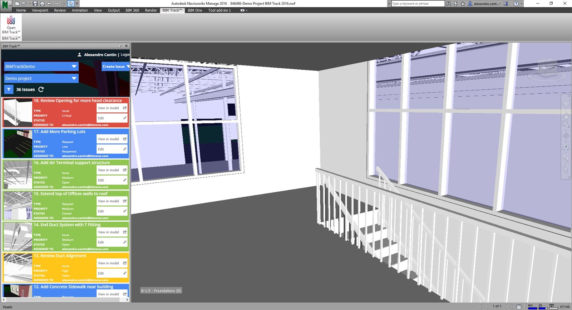Open Steering Wheels in navigation bar

[x=566, y=103]
